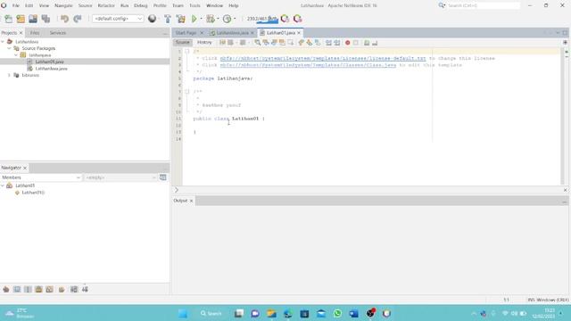Switch to the Services tab

coord(57,33)
